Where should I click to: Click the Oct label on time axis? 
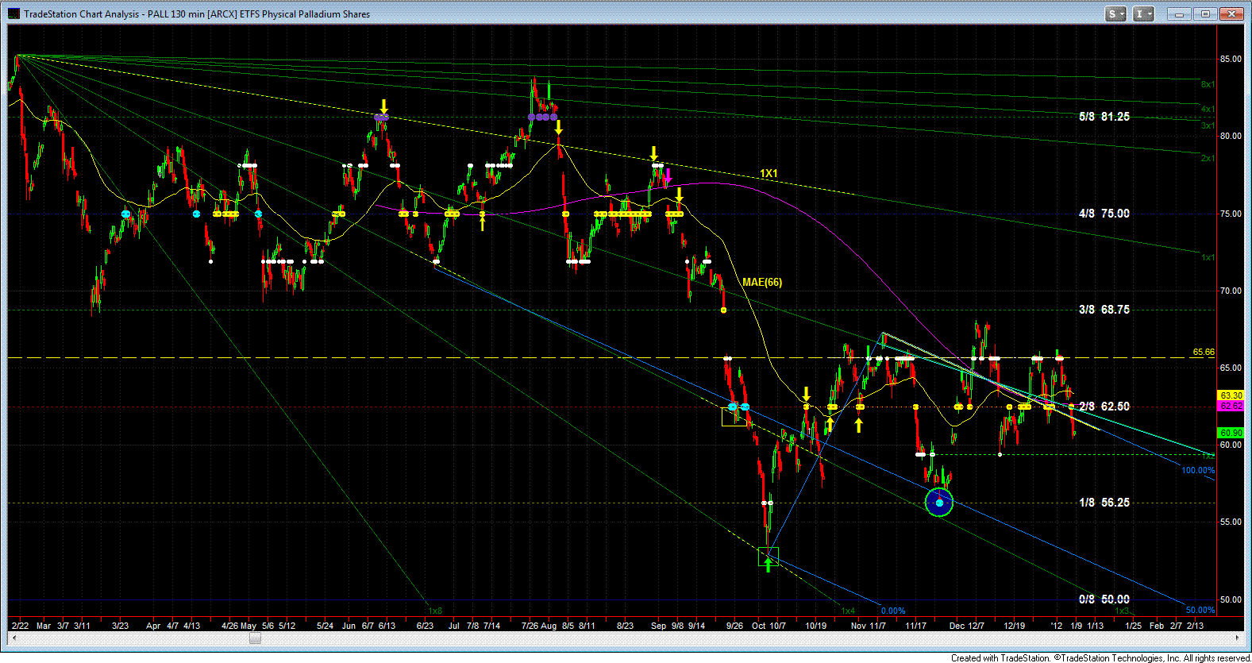pyautogui.click(x=759, y=626)
